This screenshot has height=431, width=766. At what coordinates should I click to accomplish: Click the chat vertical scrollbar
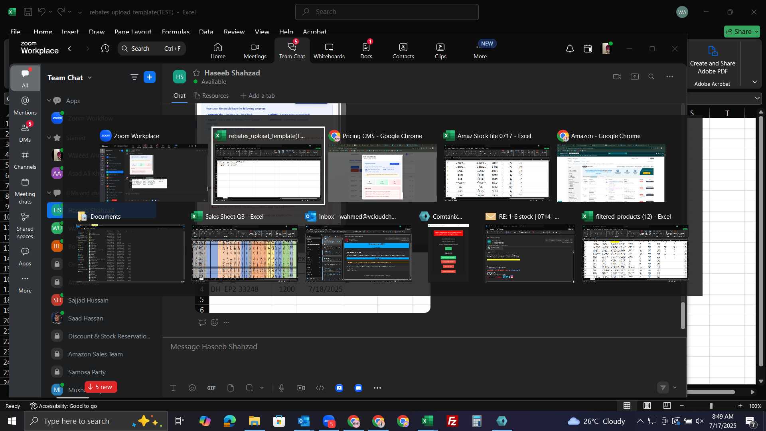click(683, 316)
